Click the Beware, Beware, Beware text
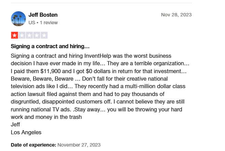 pos(42,79)
